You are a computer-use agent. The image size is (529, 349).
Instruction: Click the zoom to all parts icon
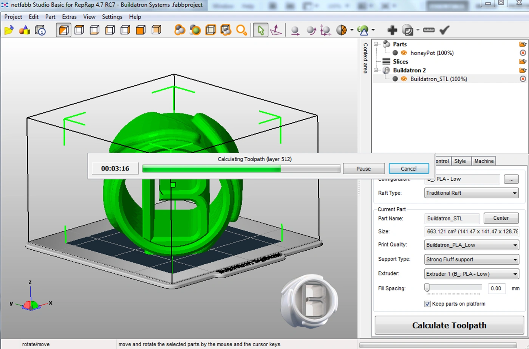(179, 30)
